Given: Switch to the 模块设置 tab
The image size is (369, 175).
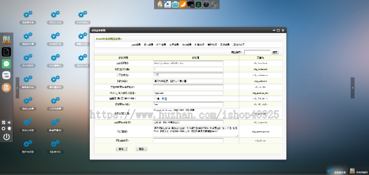Looking at the screenshot, I should tap(225, 44).
